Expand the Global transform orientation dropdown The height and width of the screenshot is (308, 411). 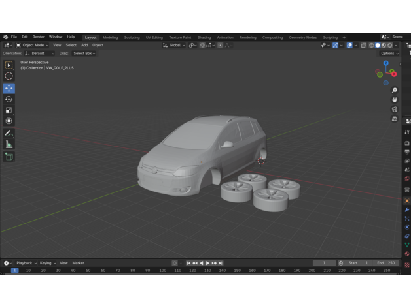click(x=175, y=45)
